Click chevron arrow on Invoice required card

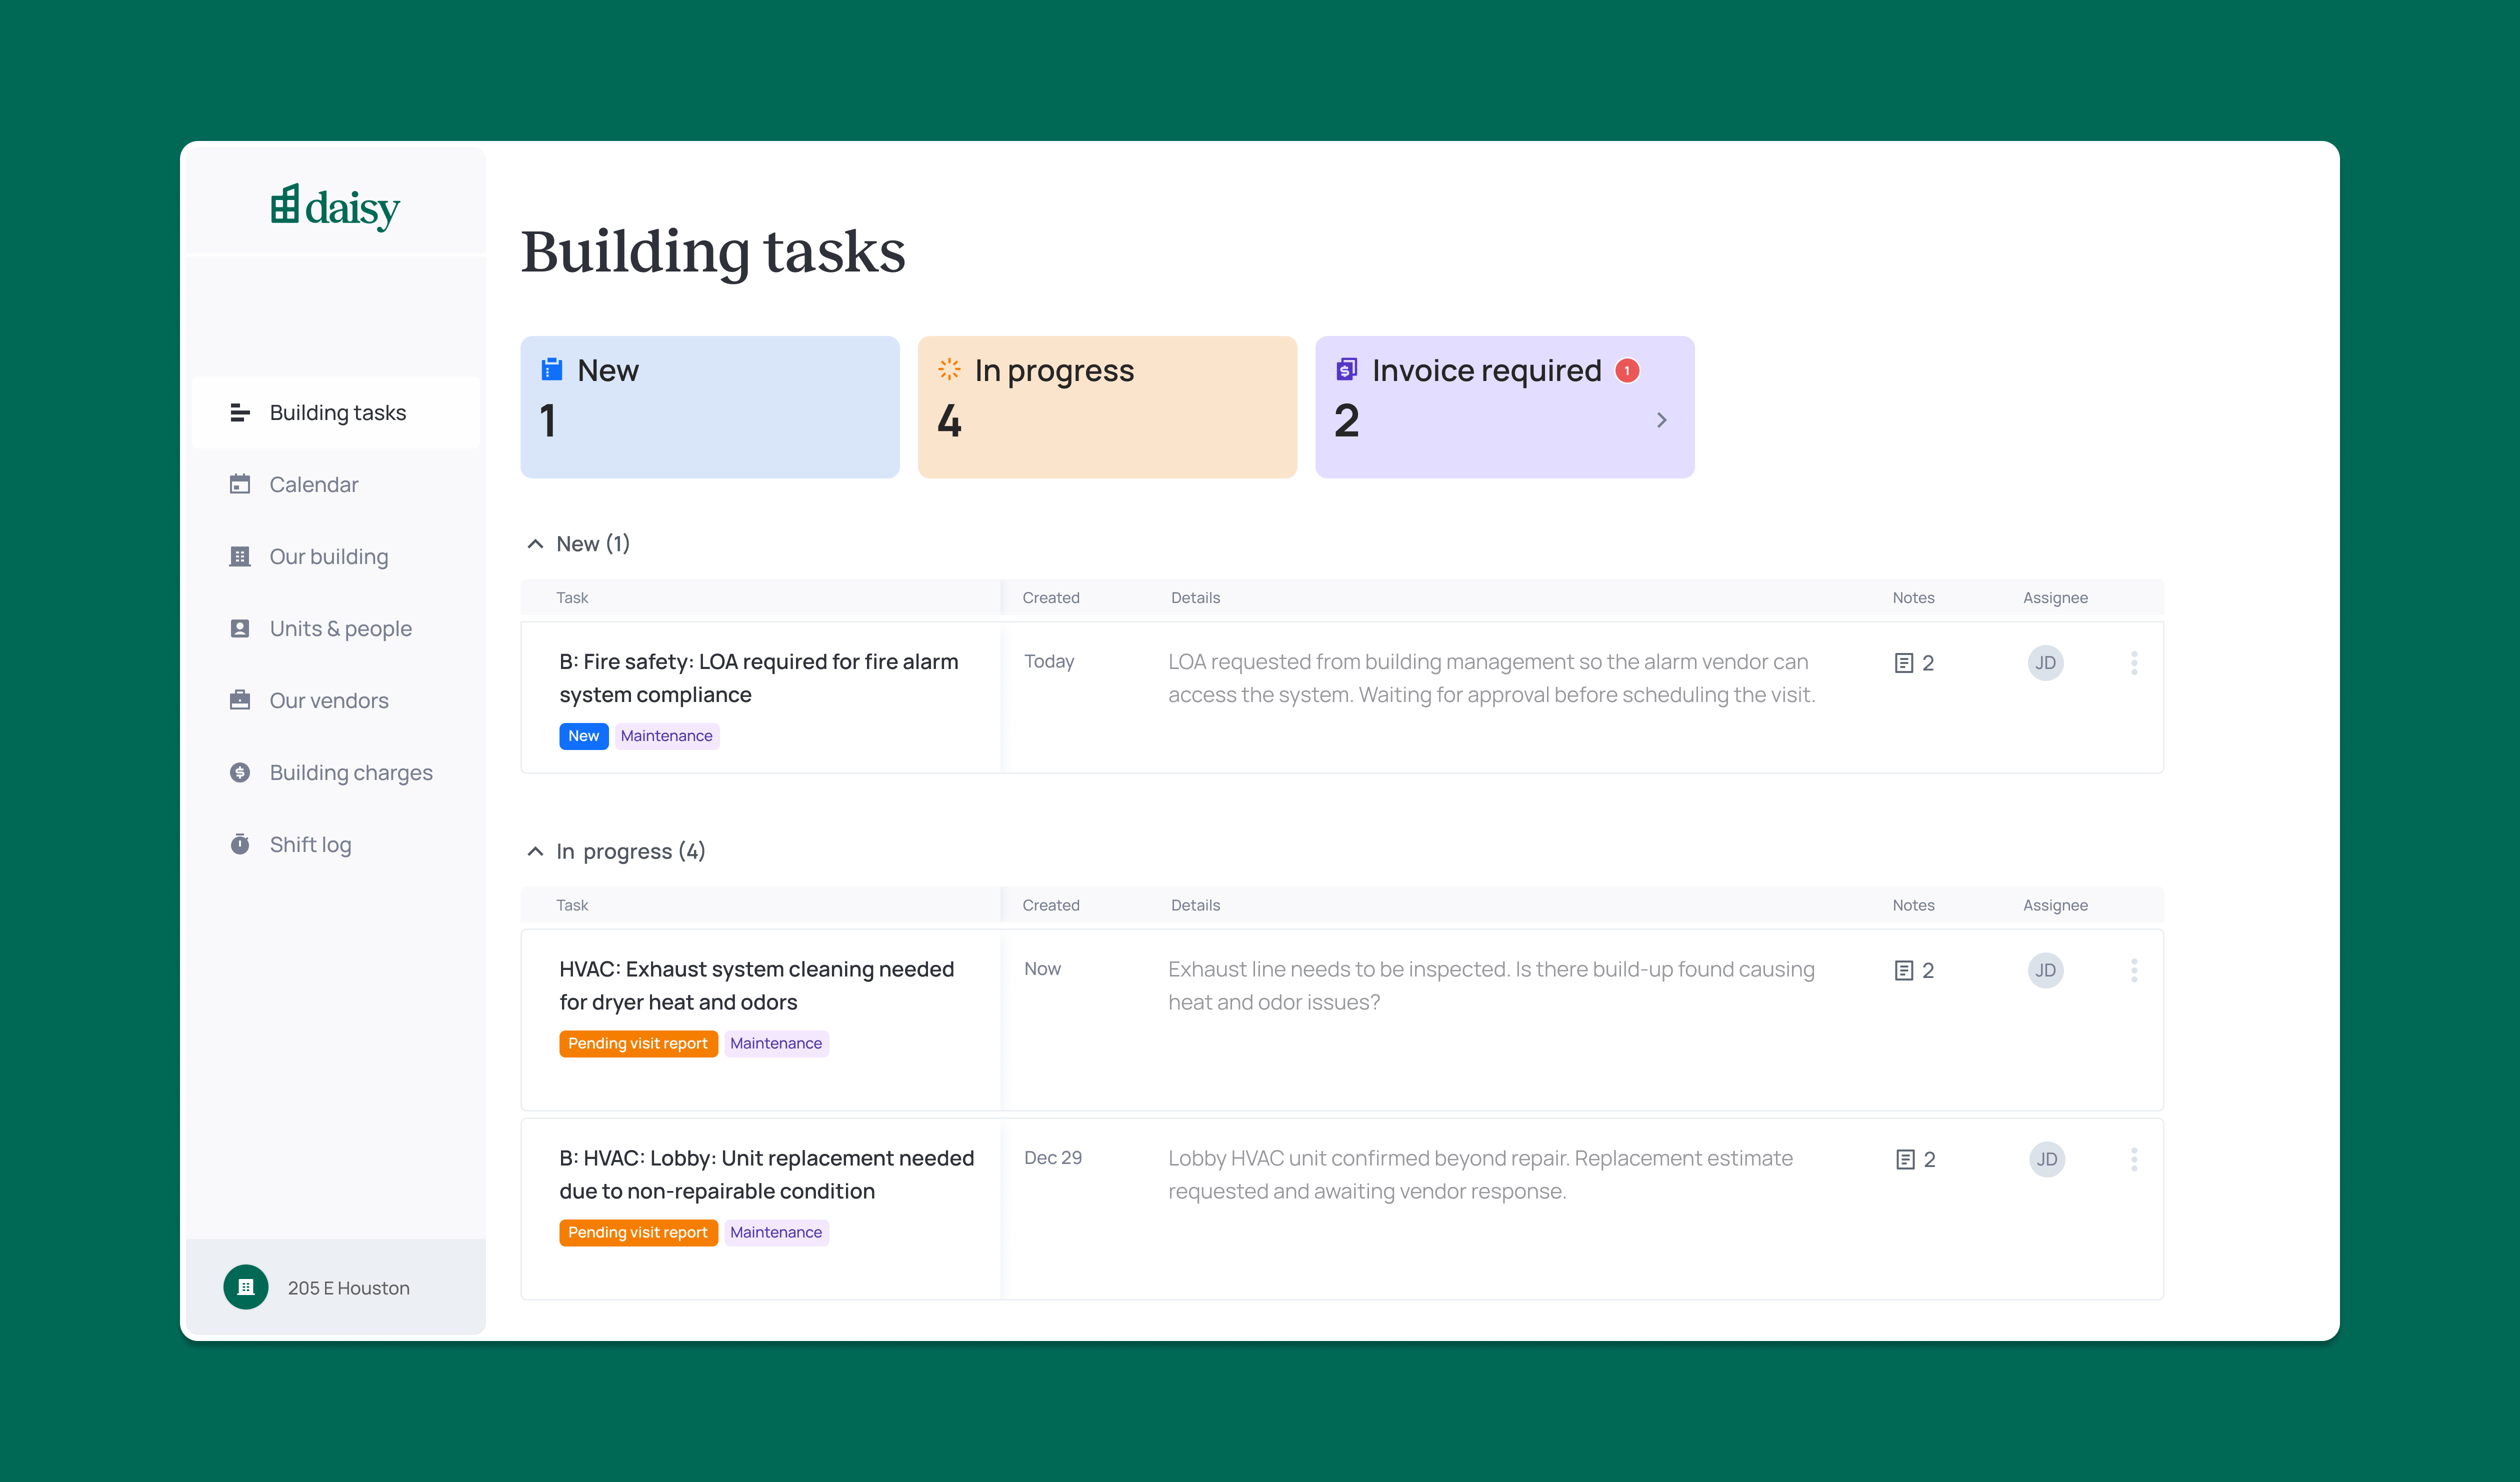tap(1661, 420)
